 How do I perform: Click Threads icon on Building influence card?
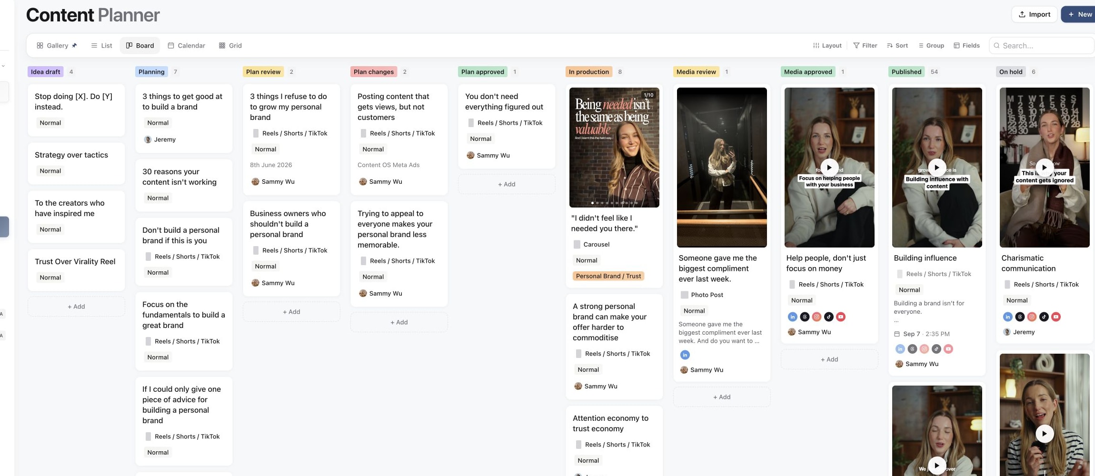(x=912, y=349)
